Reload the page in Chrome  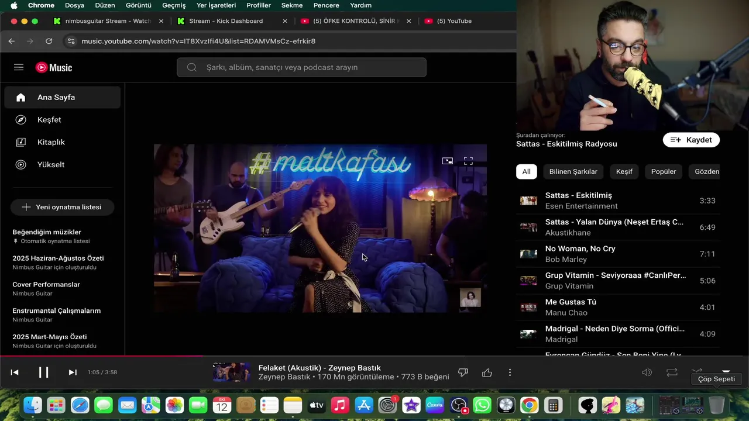[49, 41]
